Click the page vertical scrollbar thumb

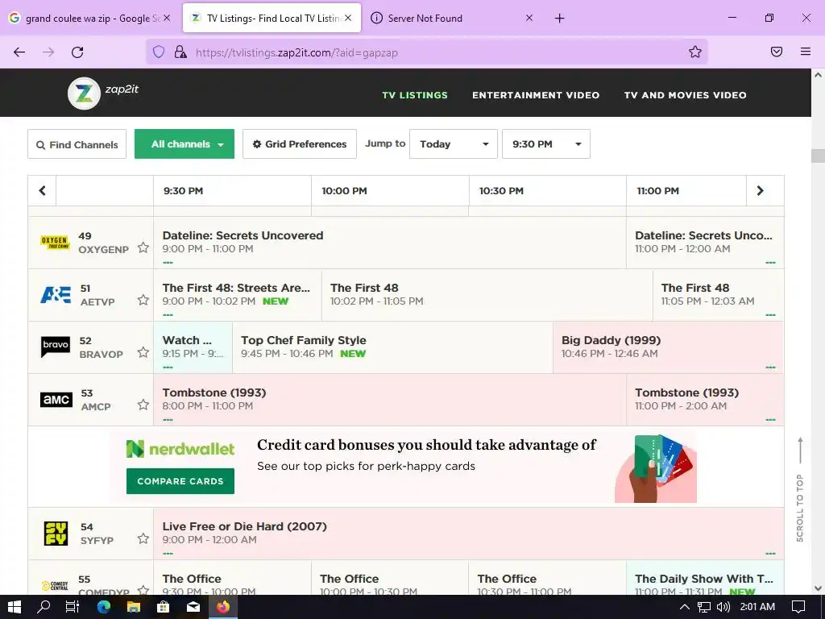click(819, 156)
